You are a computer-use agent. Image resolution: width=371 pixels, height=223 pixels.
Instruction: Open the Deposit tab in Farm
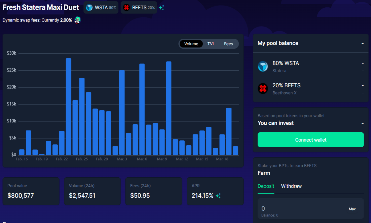click(x=266, y=186)
